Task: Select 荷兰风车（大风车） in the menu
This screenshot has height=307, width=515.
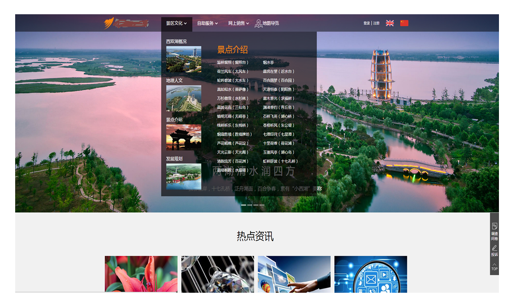Action: coord(233,71)
